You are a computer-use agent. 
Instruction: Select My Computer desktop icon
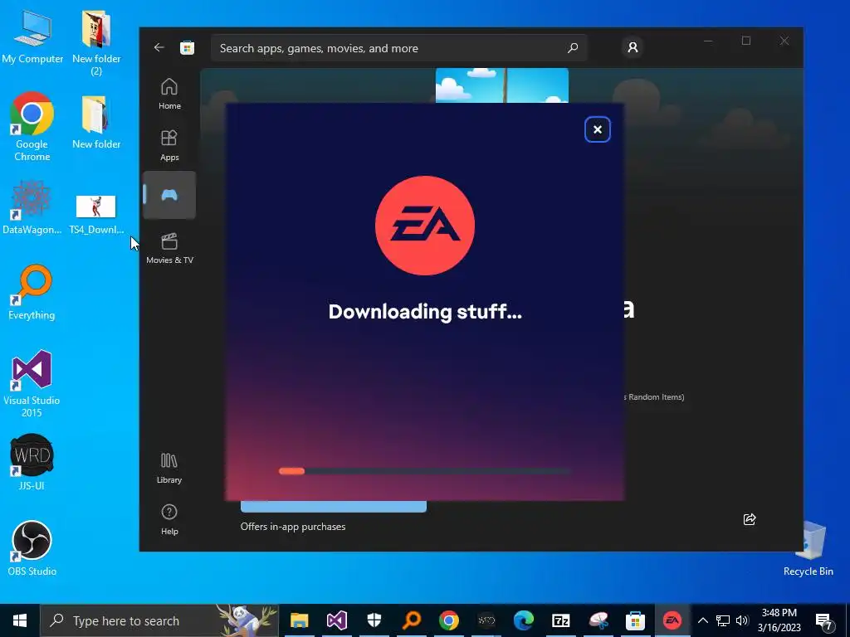(x=32, y=37)
